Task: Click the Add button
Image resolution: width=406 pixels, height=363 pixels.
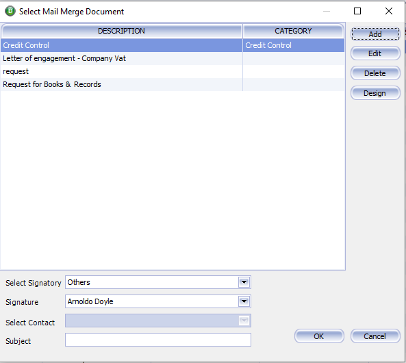Action: [375, 34]
